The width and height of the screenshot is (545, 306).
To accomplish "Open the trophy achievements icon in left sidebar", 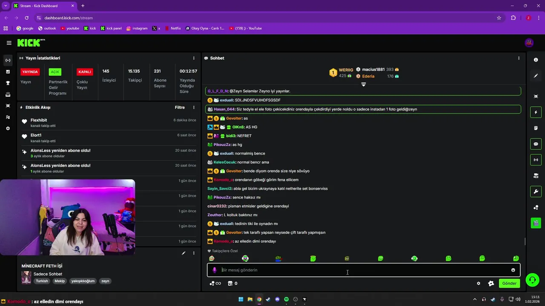I will pyautogui.click(x=8, y=83).
